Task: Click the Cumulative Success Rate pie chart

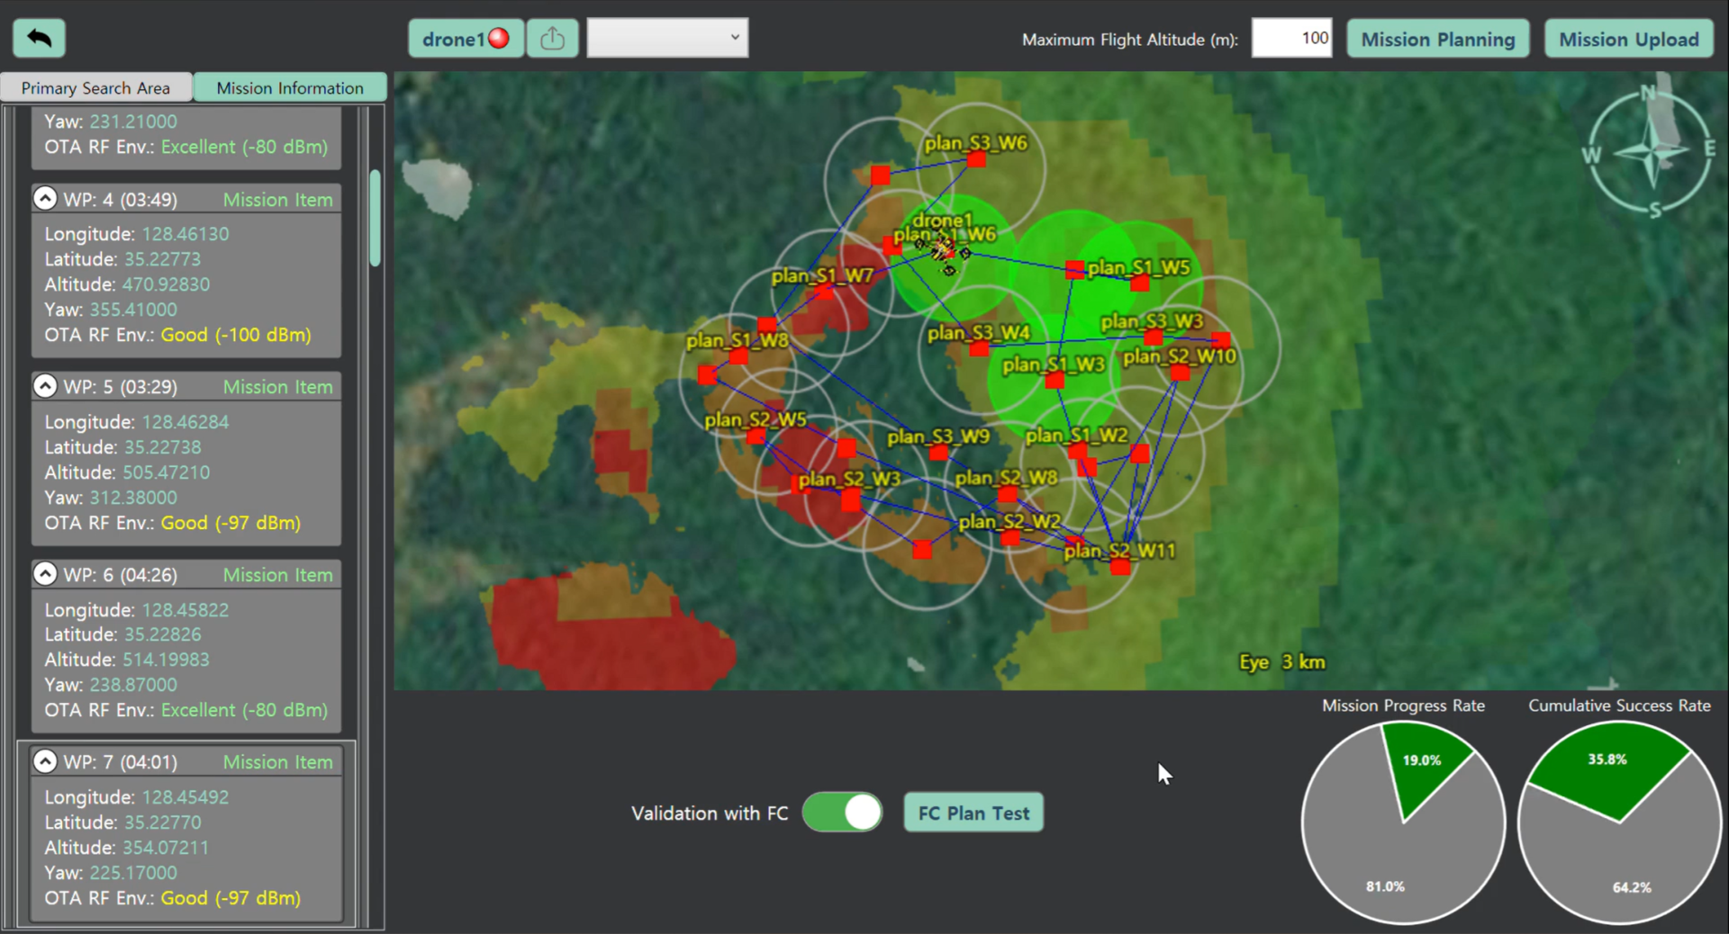Action: click(x=1619, y=822)
